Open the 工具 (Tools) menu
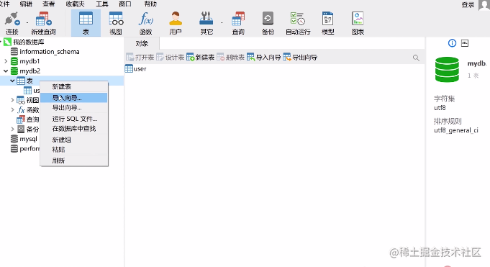The height and width of the screenshot is (267, 490). [x=102, y=4]
